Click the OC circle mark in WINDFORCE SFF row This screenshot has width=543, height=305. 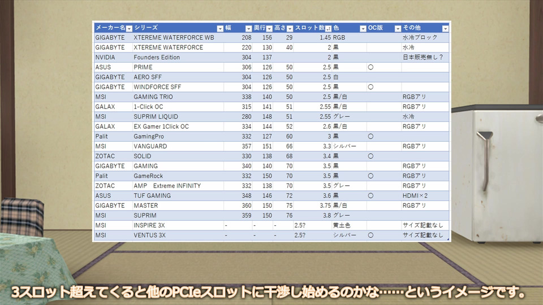[370, 87]
